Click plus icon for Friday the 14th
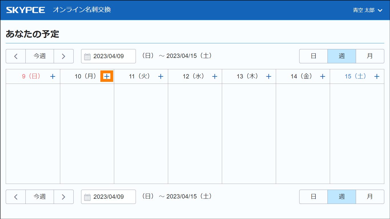390x219 pixels. point(323,76)
